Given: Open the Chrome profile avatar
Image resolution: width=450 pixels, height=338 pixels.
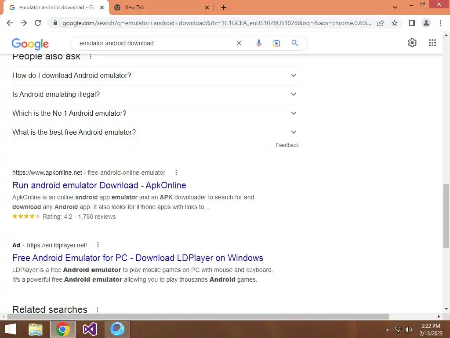Looking at the screenshot, I should [x=426, y=23].
